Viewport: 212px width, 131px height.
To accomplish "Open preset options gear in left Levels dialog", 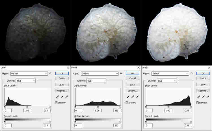I will (51, 73).
